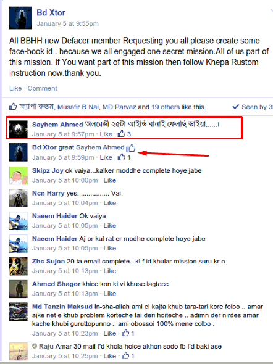Screen dimensions: 273x364
Task: Open like count on Raju Amar's comment
Action: pyautogui.click(x=128, y=355)
